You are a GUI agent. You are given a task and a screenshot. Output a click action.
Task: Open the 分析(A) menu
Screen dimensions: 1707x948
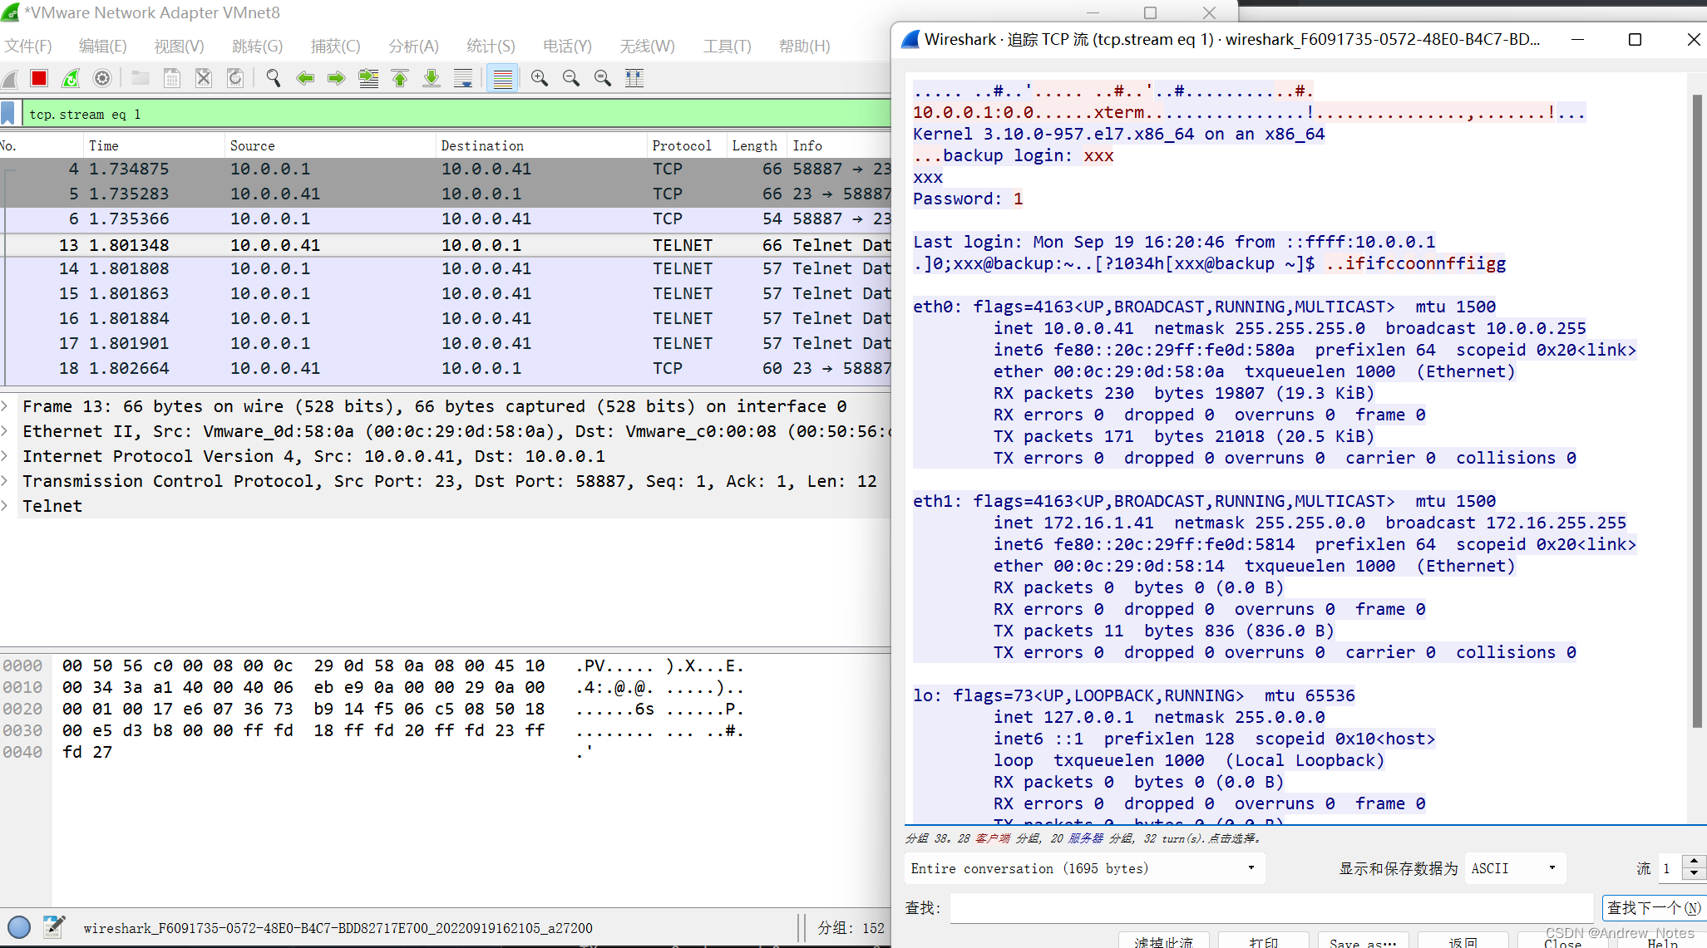(x=413, y=46)
